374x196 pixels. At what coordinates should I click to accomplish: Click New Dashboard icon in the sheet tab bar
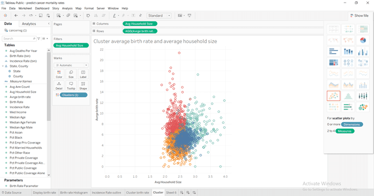click(x=188, y=192)
